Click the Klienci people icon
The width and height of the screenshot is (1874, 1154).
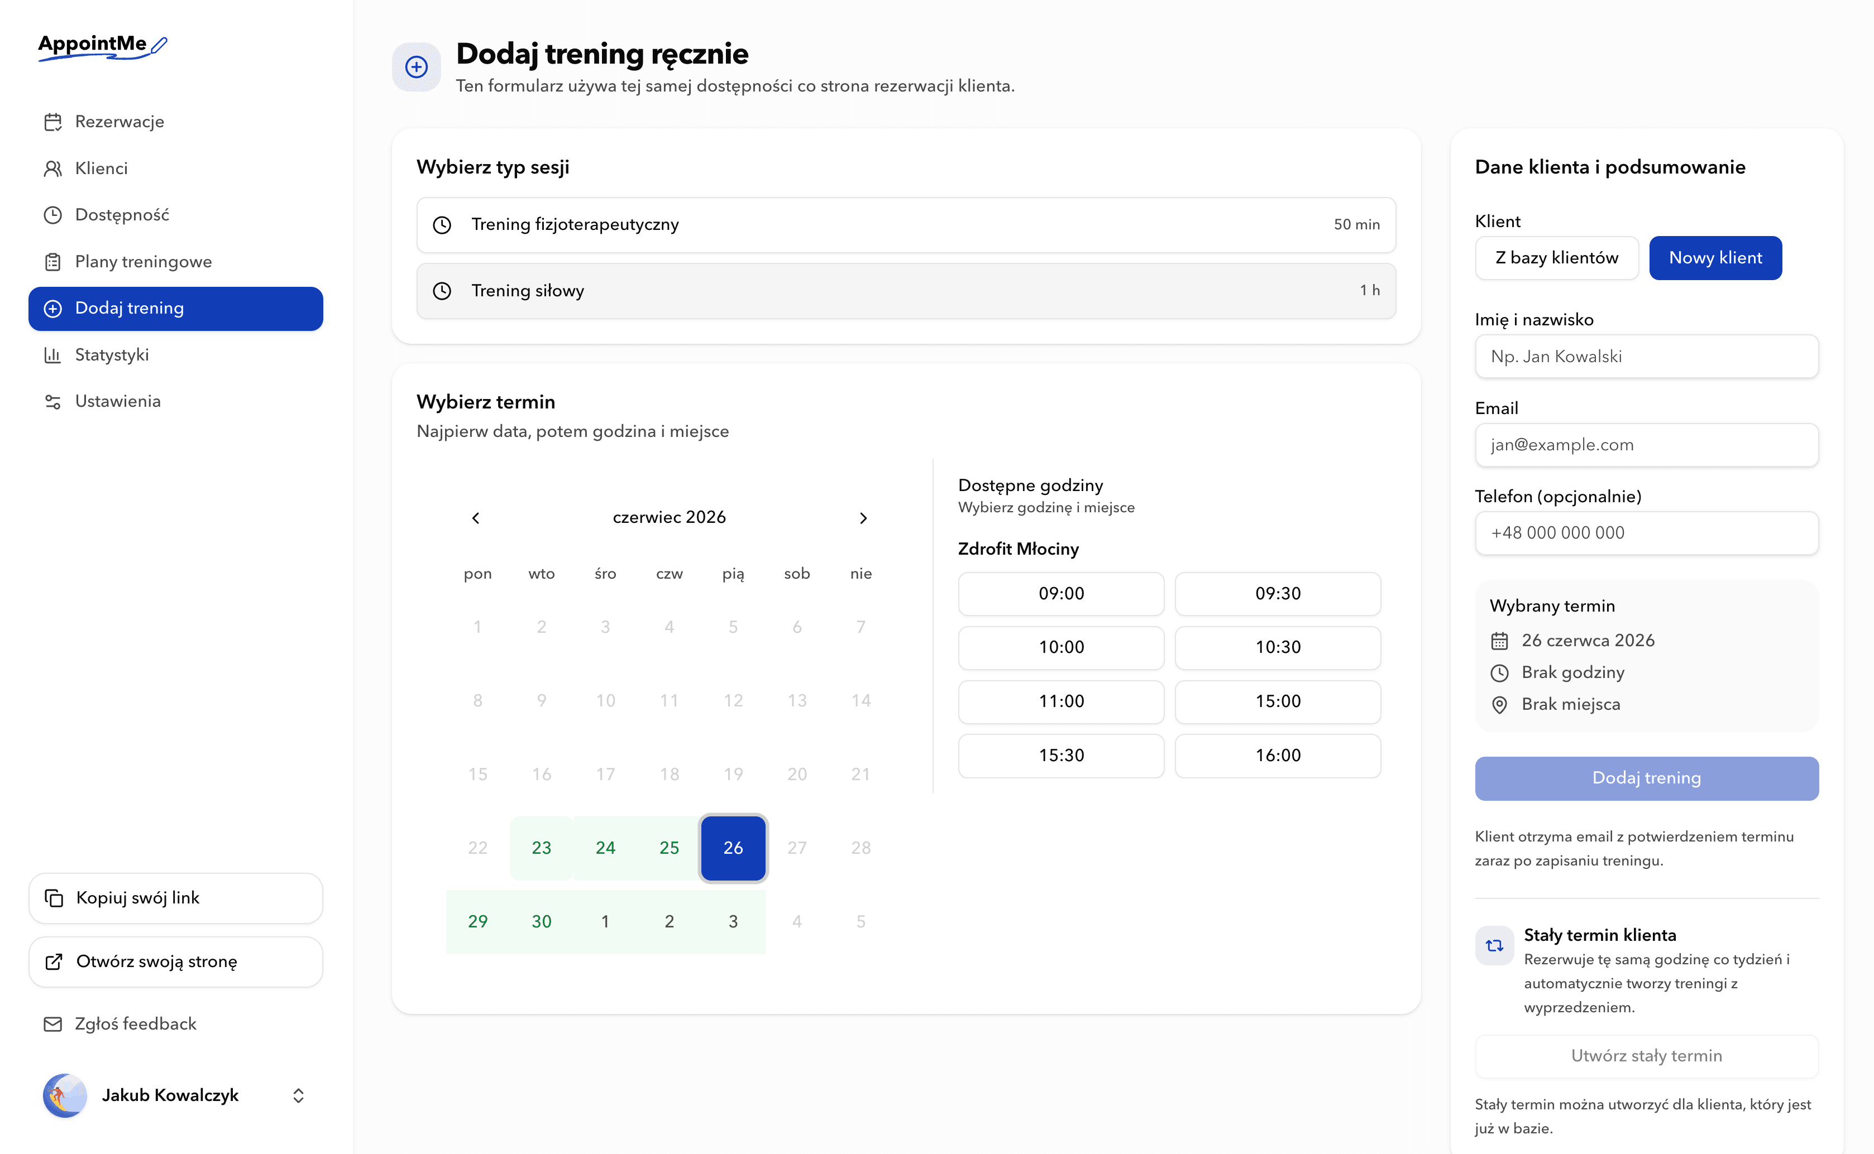52,169
